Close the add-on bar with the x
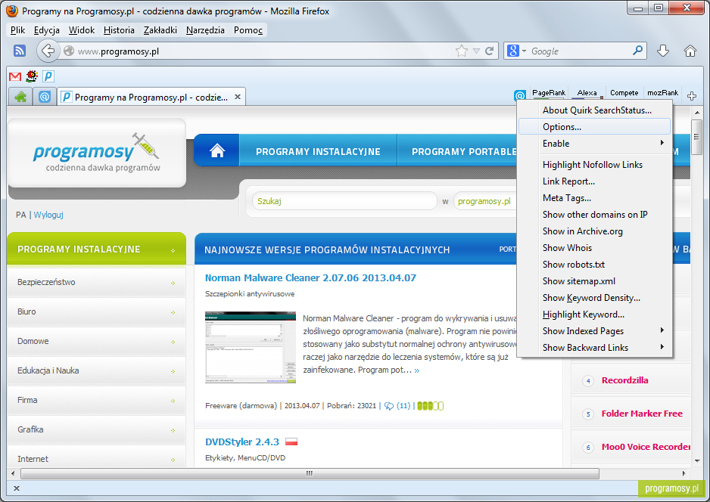The width and height of the screenshot is (710, 502). click(x=17, y=488)
